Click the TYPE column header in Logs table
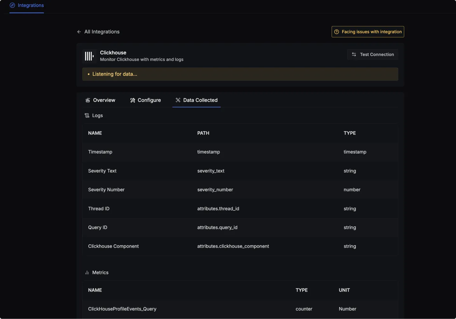The image size is (456, 319). [x=350, y=133]
